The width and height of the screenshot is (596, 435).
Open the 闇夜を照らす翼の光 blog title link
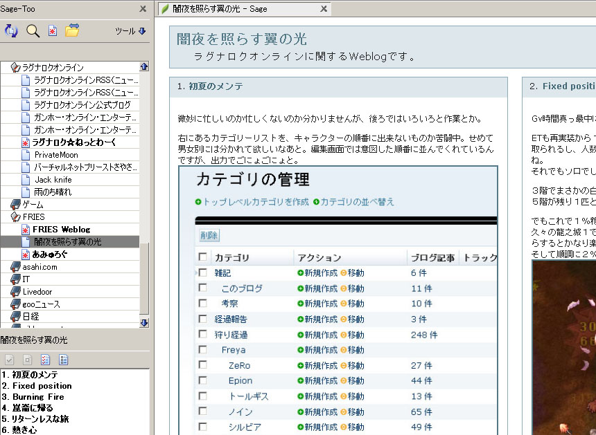click(242, 39)
